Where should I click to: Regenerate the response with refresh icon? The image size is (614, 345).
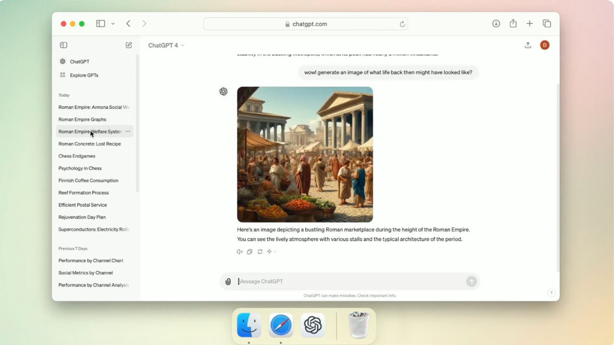(260, 252)
